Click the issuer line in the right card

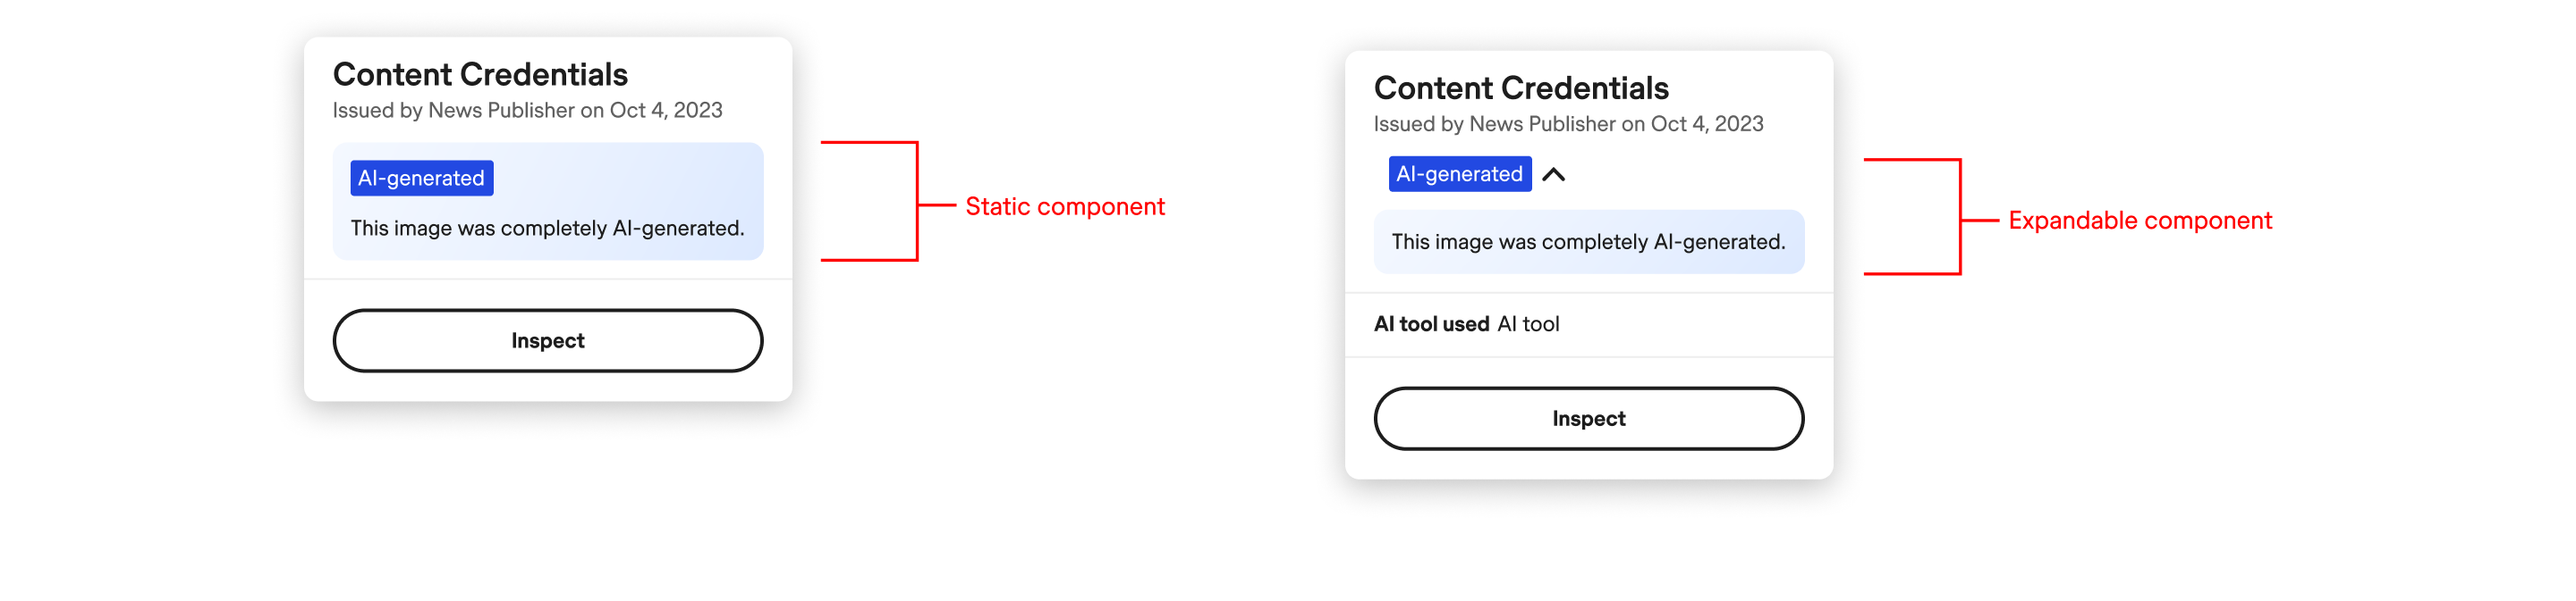[x=1569, y=125]
